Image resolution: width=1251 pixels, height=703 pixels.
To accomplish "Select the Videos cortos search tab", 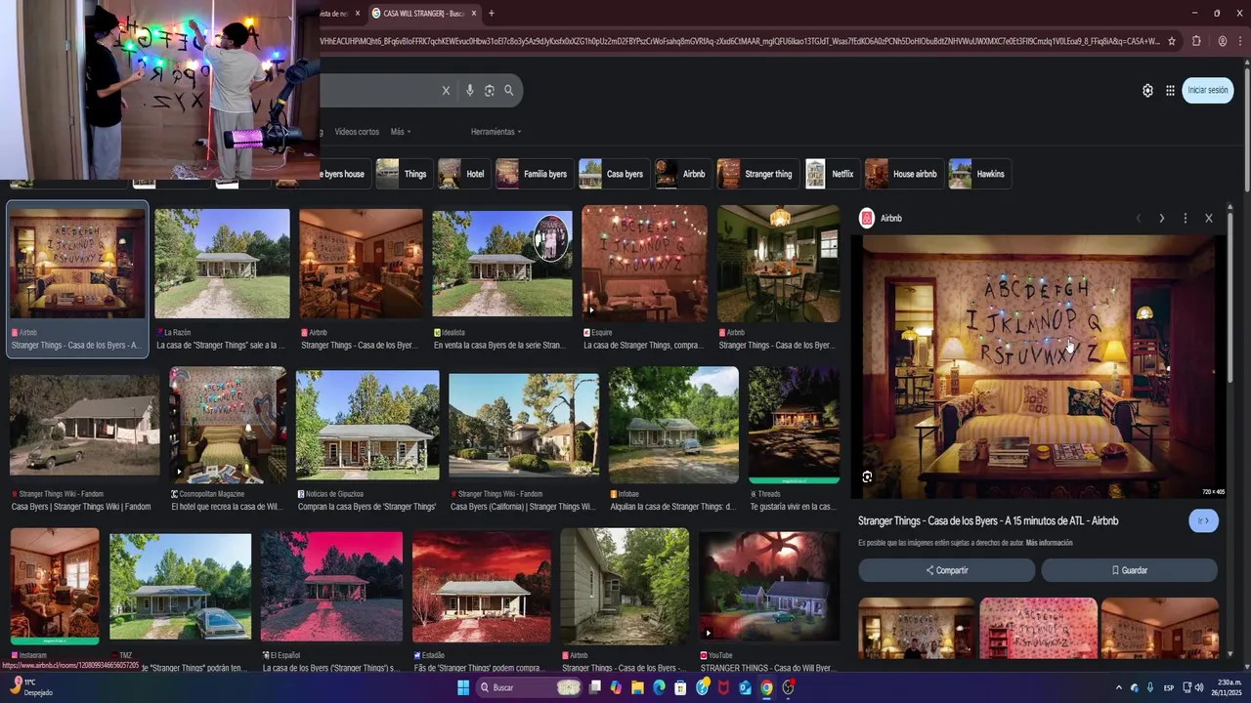I will coord(357,132).
